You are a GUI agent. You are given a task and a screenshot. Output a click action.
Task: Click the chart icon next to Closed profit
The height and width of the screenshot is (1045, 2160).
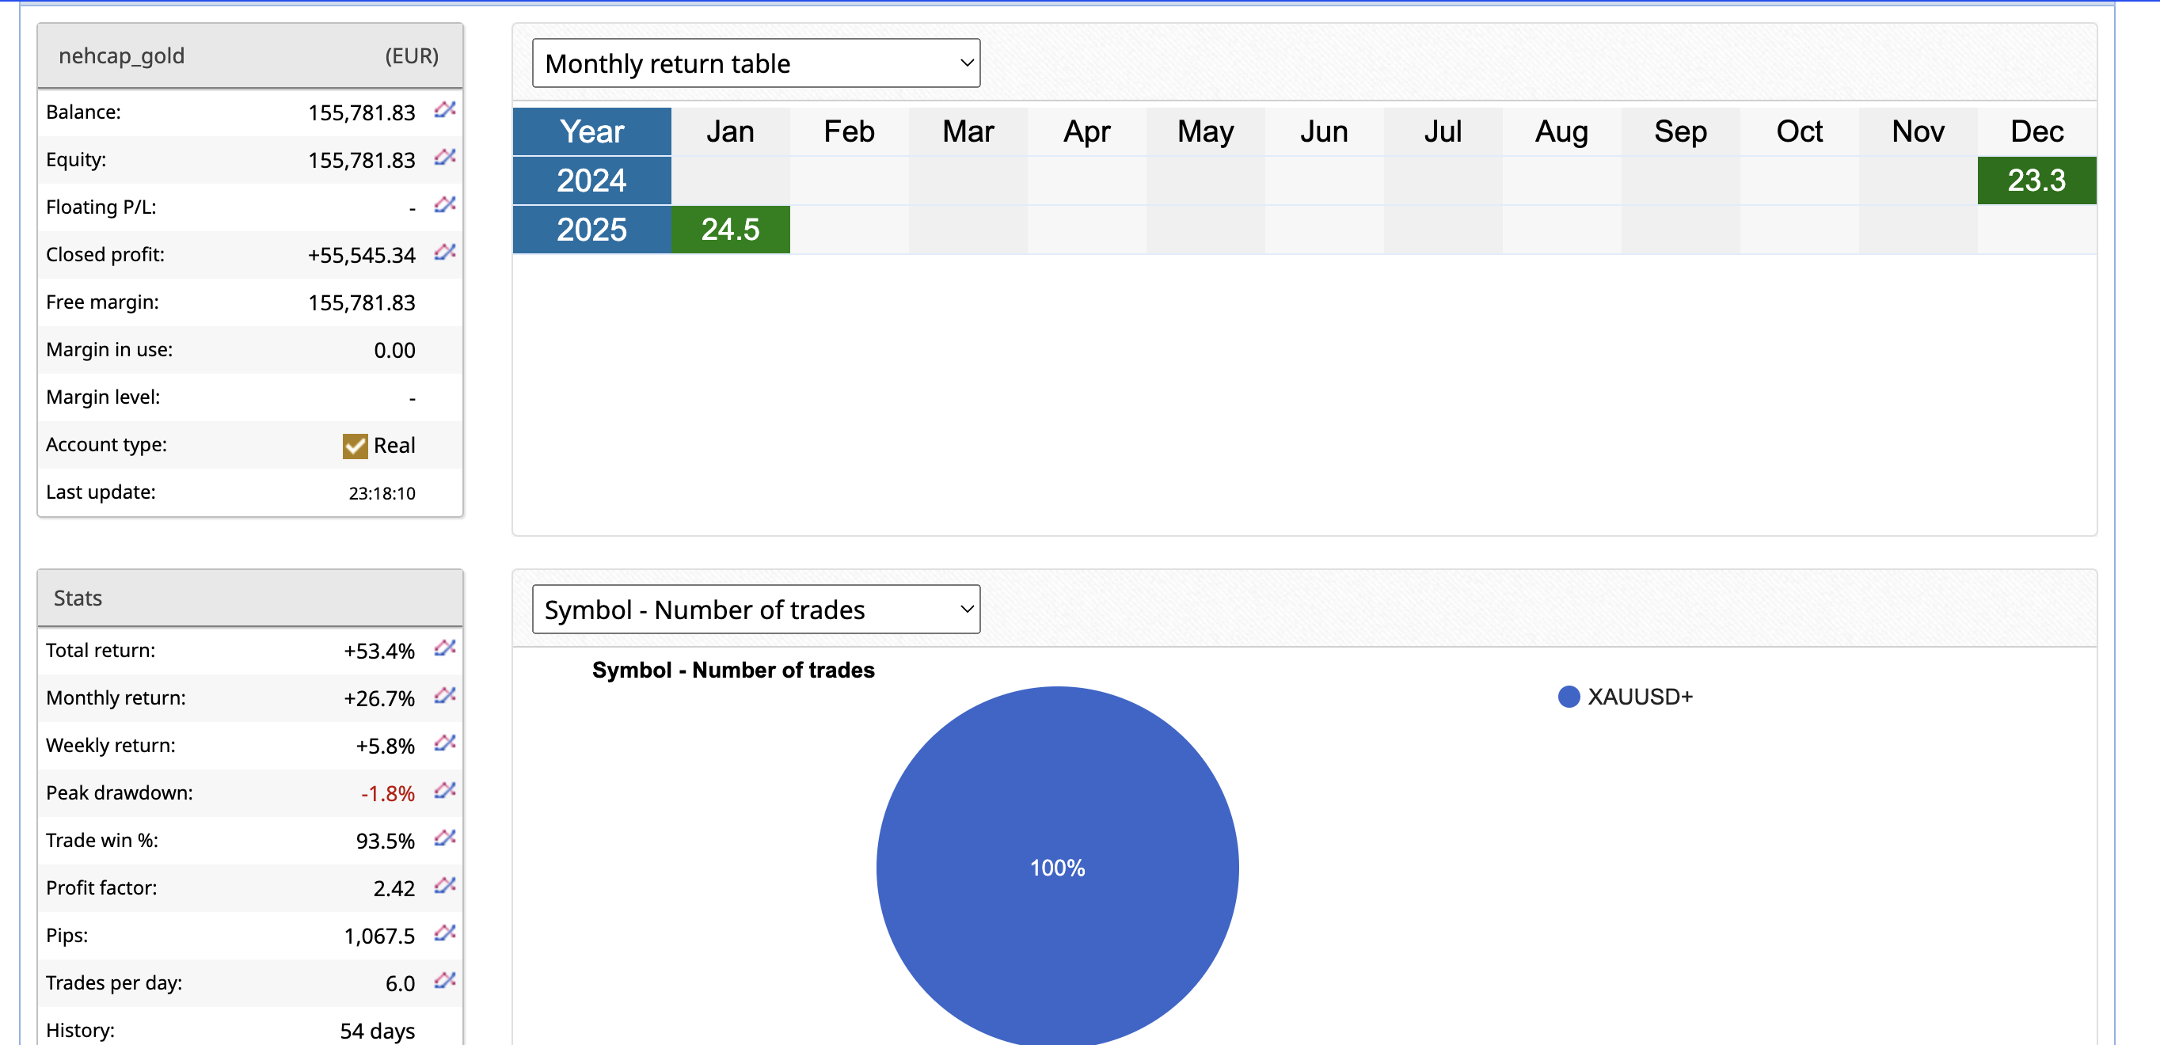pyautogui.click(x=444, y=253)
